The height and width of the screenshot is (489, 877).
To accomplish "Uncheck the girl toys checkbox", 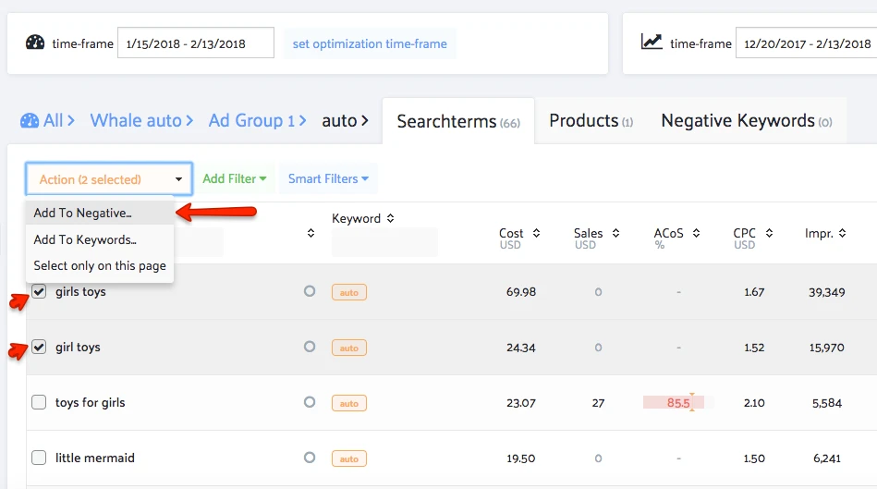I will click(x=39, y=347).
